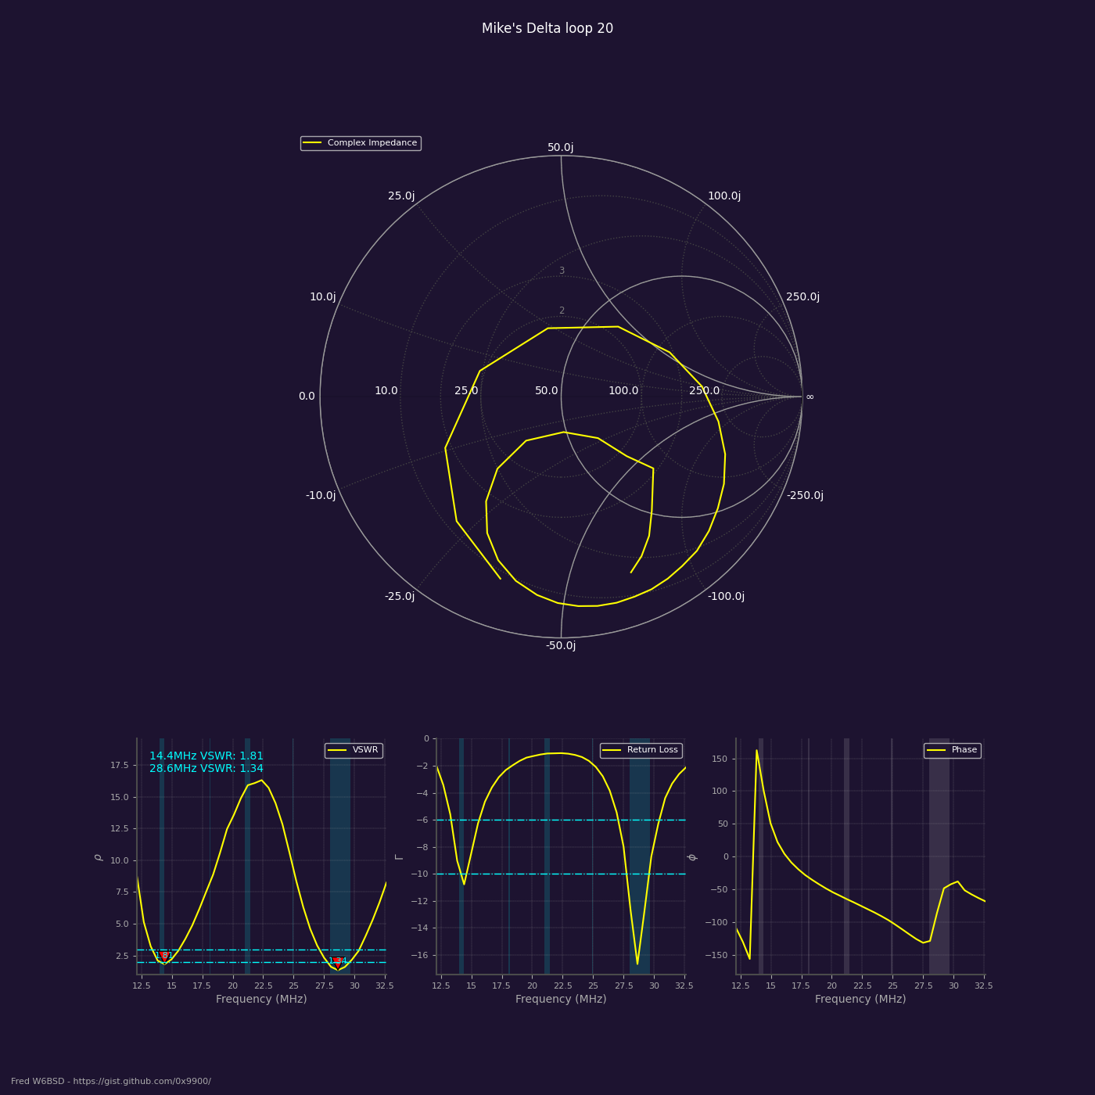
Task: Click the ρ y-axis label of VSWR plot
Action: (x=99, y=857)
